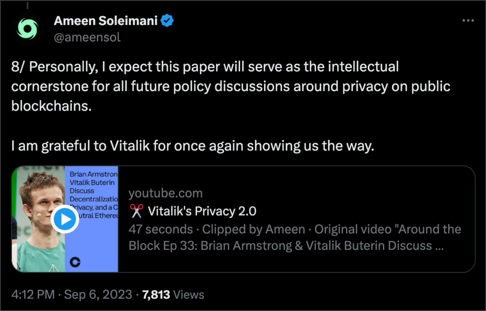Click the scissors clip icon

(136, 211)
